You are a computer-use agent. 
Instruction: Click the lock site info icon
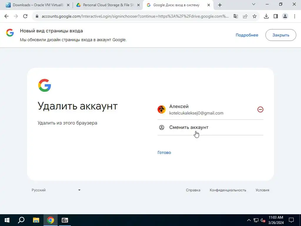37,16
